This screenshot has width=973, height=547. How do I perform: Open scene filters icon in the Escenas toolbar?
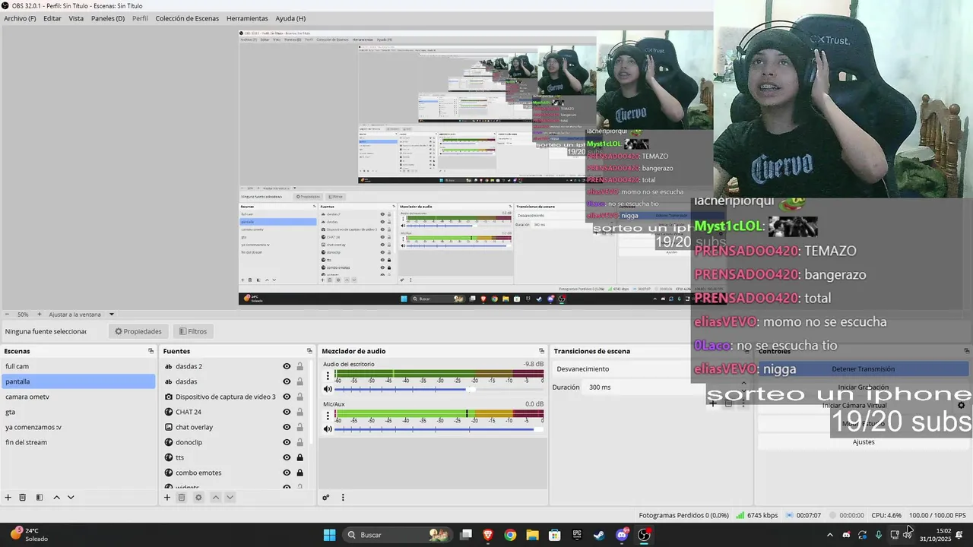[x=40, y=498]
